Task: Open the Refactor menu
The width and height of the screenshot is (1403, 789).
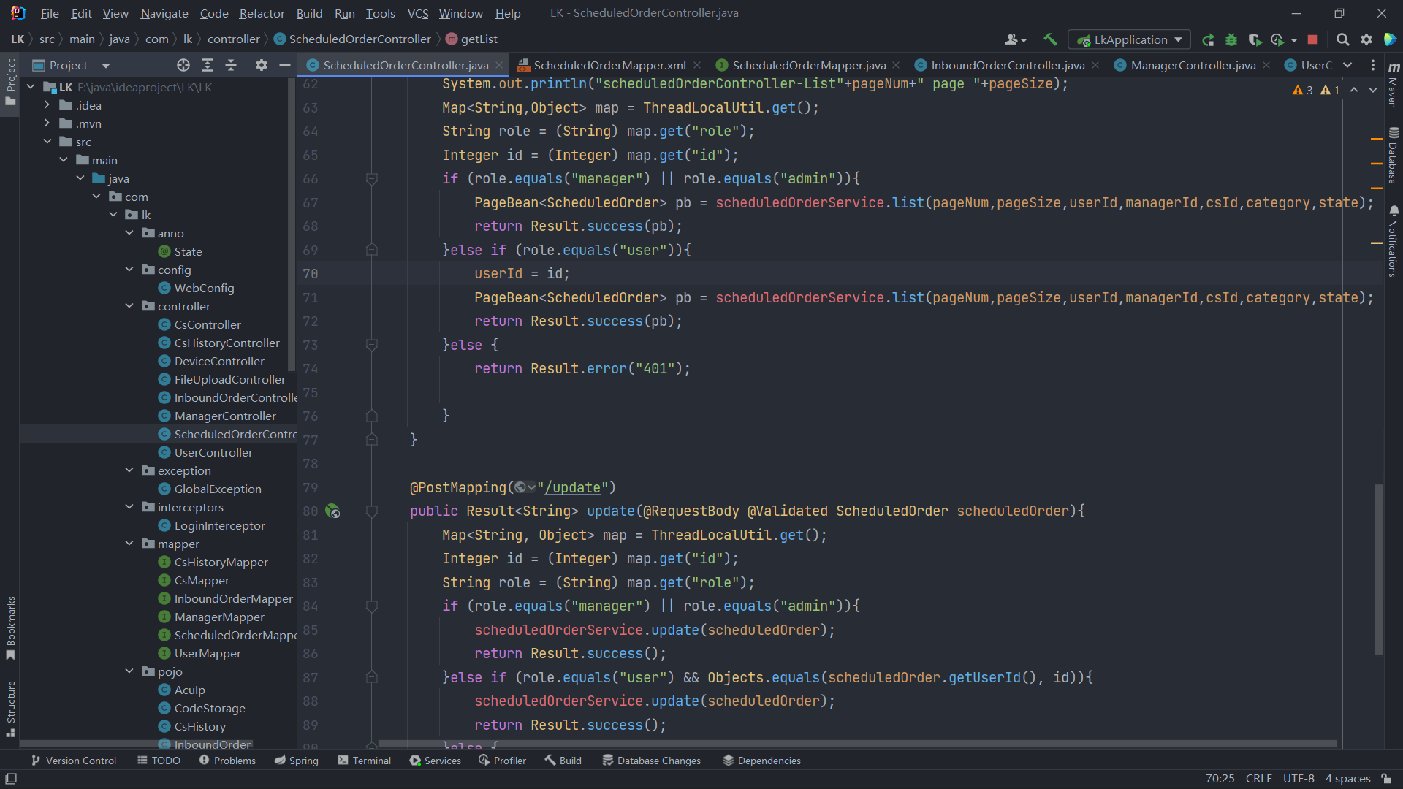Action: pyautogui.click(x=262, y=13)
